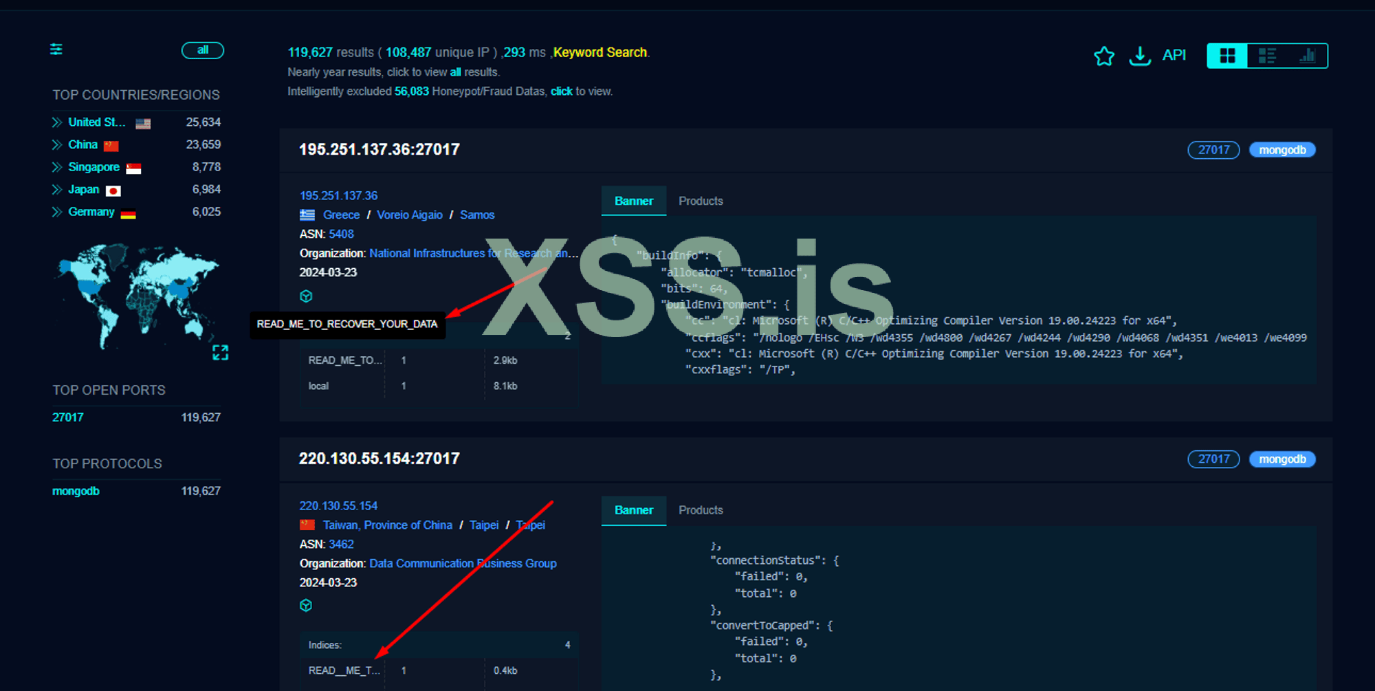This screenshot has width=1375, height=691.
Task: Click the mongodb tag on the 195.251.137.36 result
Action: [x=1282, y=150]
